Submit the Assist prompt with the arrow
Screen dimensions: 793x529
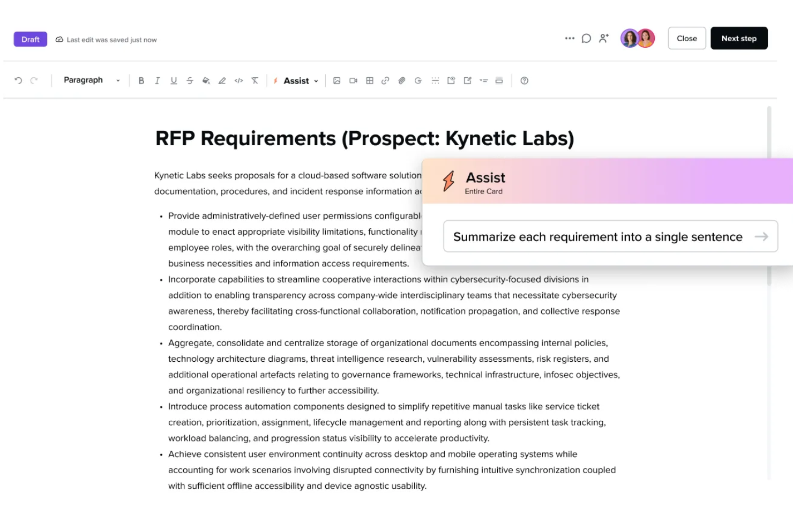tap(761, 236)
